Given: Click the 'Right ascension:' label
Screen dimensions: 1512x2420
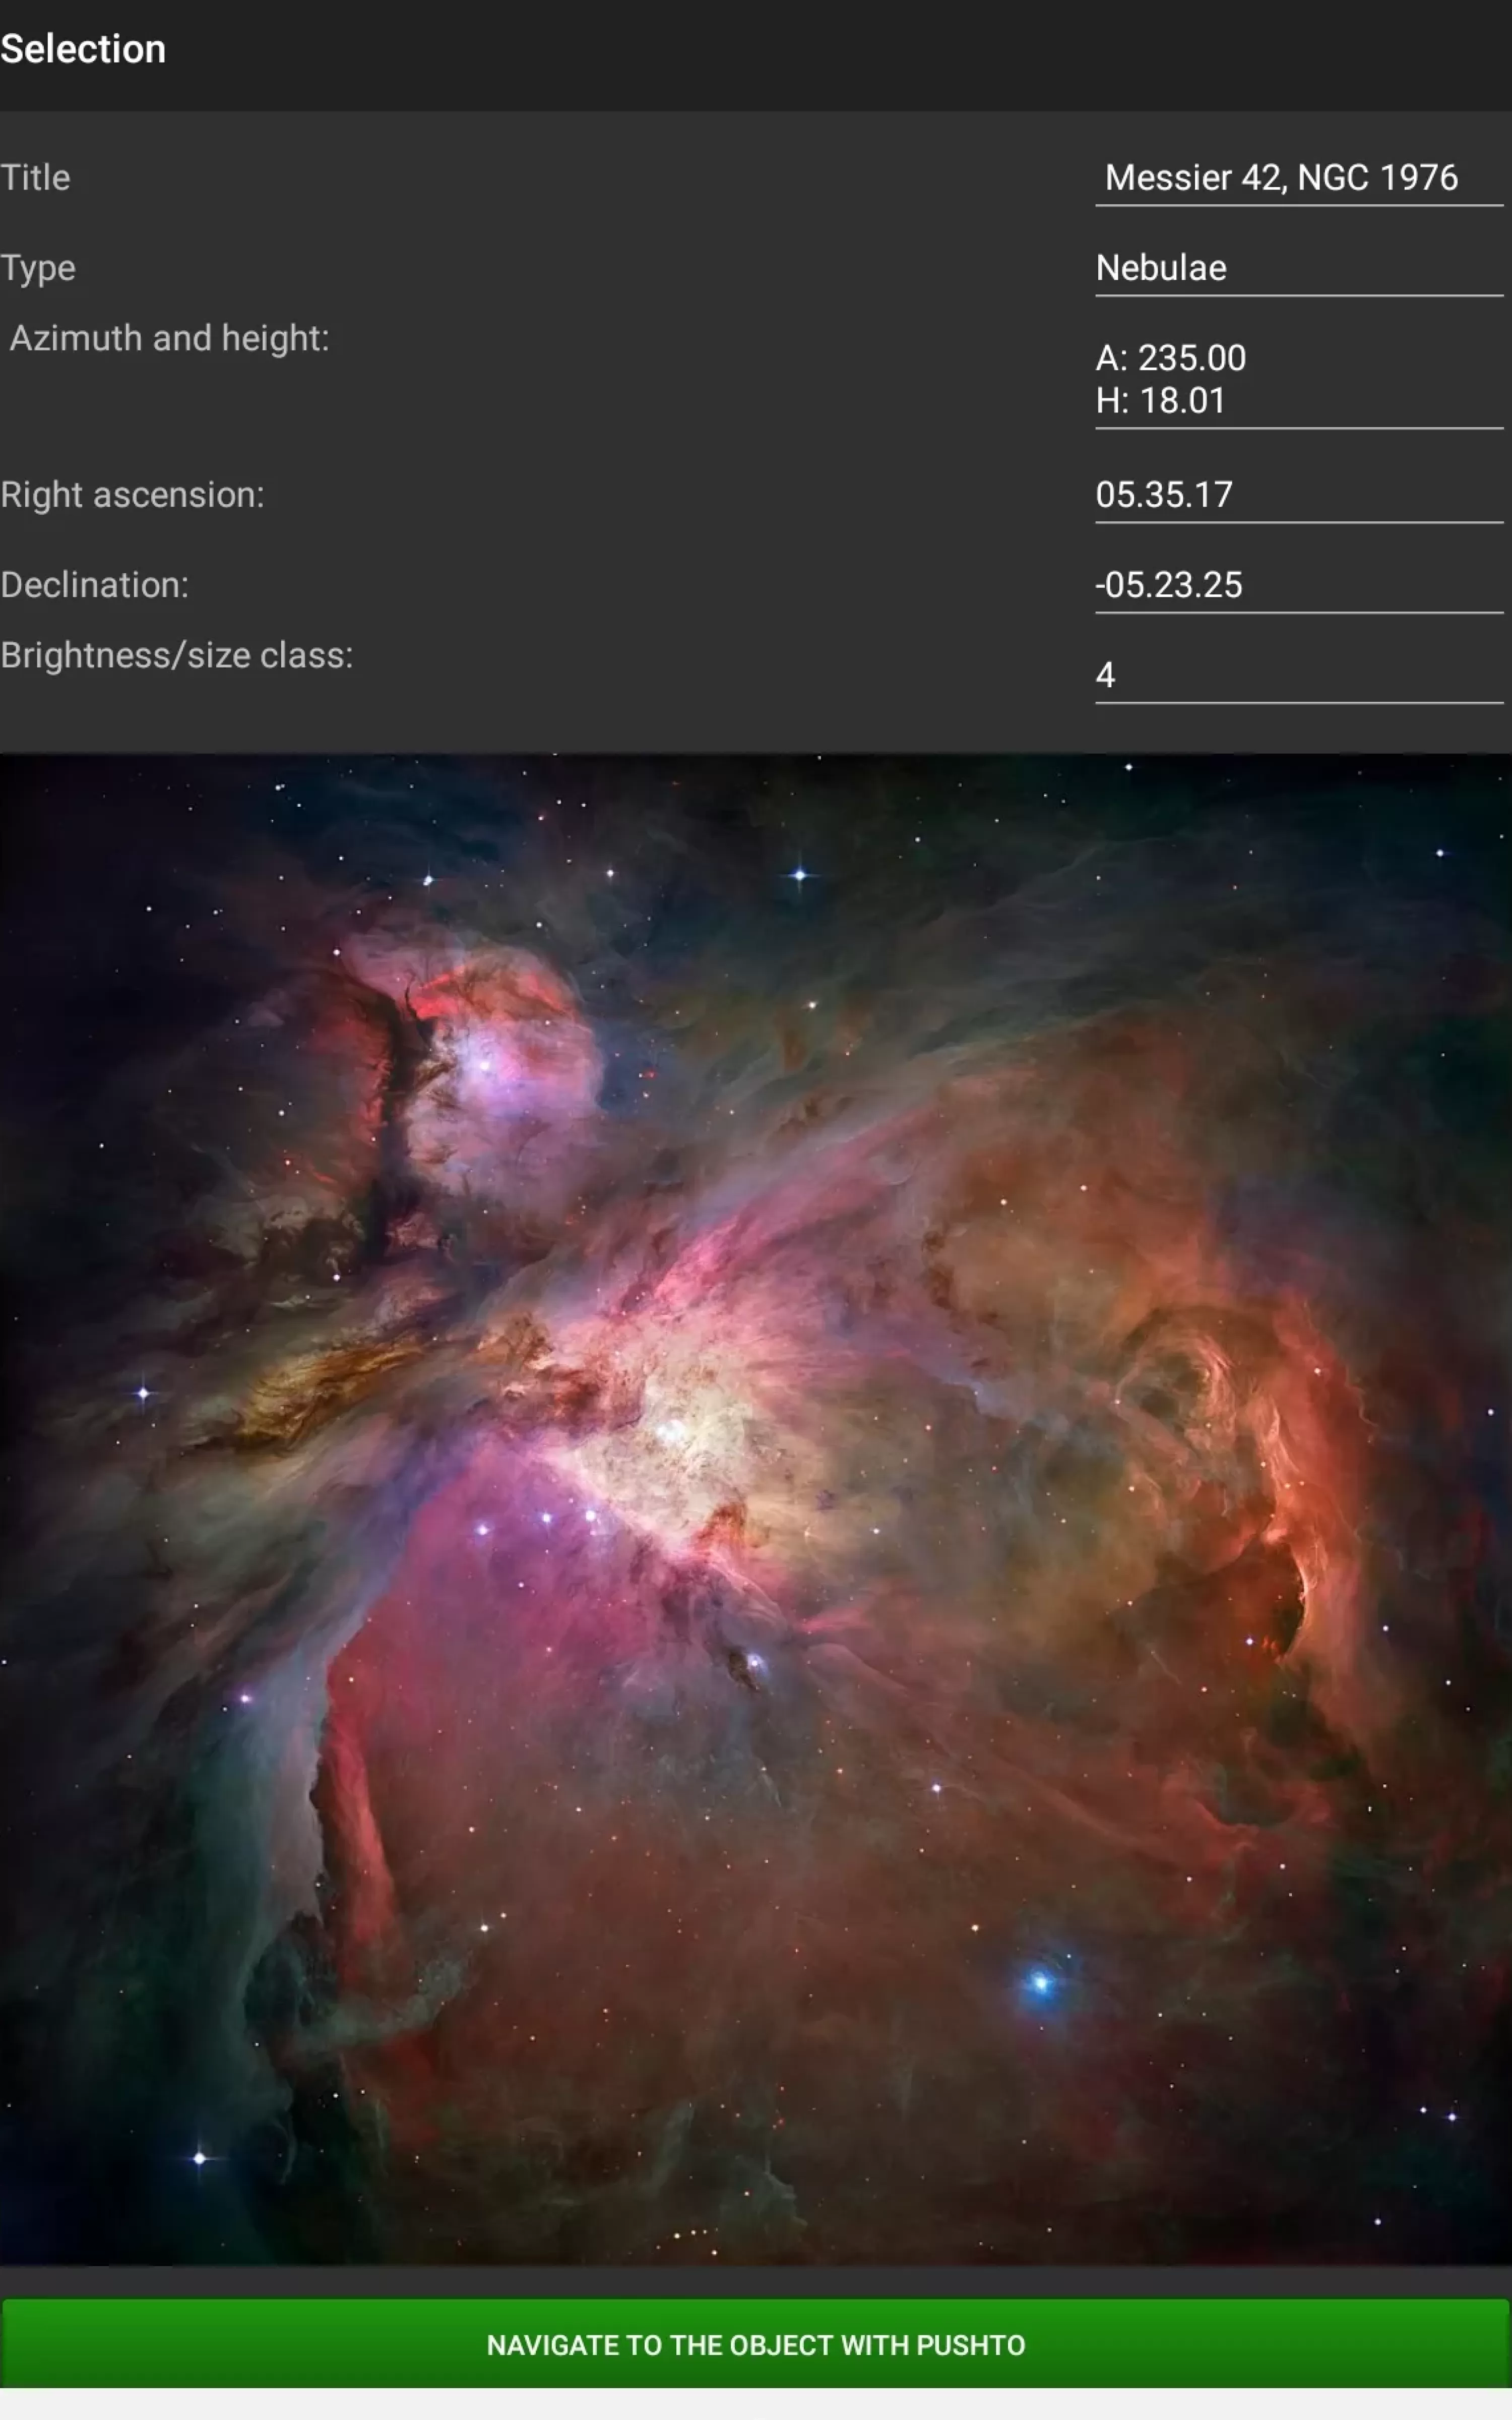Looking at the screenshot, I should (132, 495).
